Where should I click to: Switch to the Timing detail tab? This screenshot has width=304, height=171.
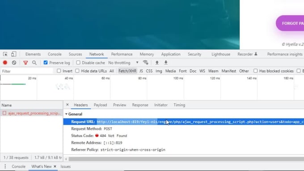tap(179, 105)
